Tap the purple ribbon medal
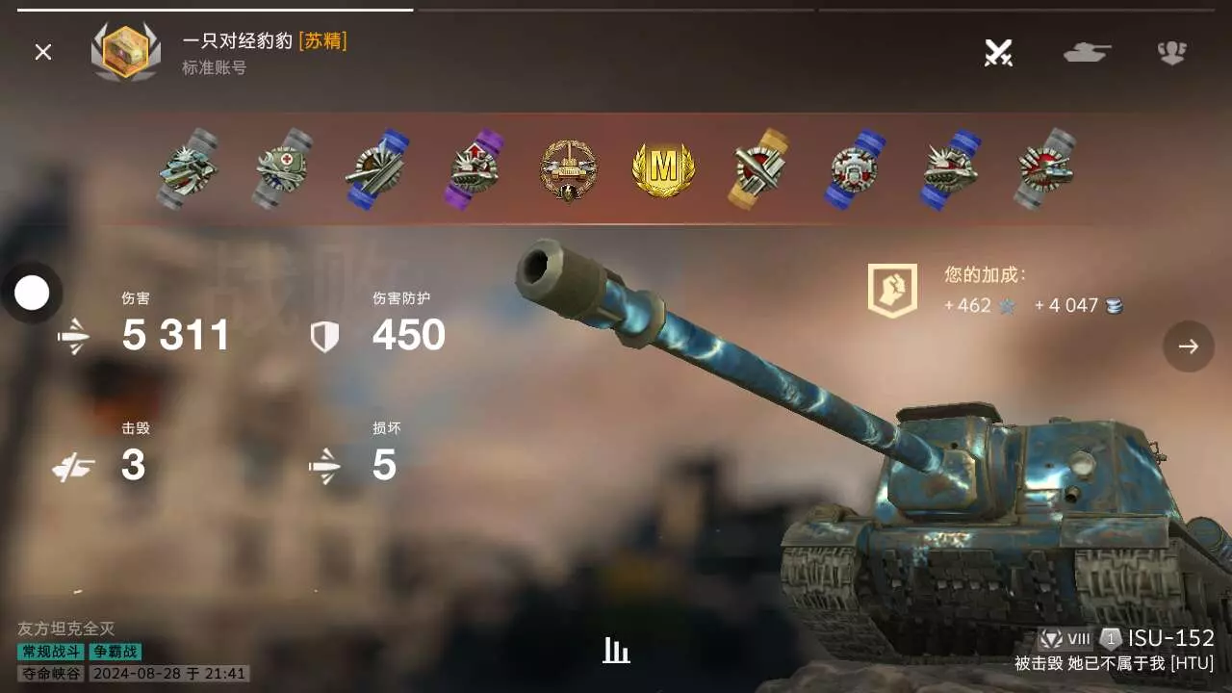The width and height of the screenshot is (1232, 693). pos(474,168)
